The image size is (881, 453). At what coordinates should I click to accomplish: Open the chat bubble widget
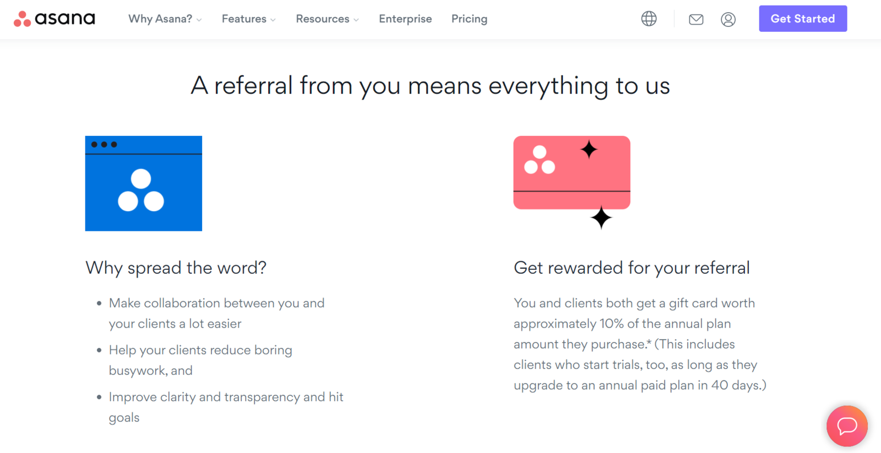(846, 426)
